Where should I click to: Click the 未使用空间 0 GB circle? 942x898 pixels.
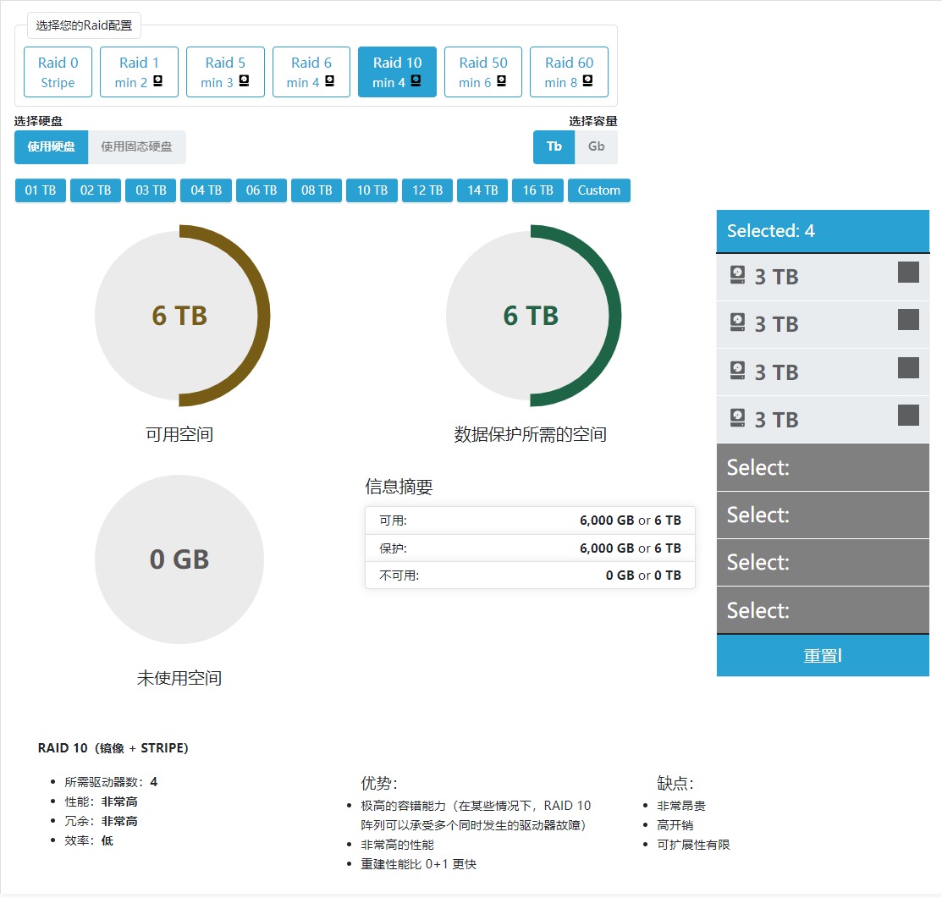coord(179,559)
